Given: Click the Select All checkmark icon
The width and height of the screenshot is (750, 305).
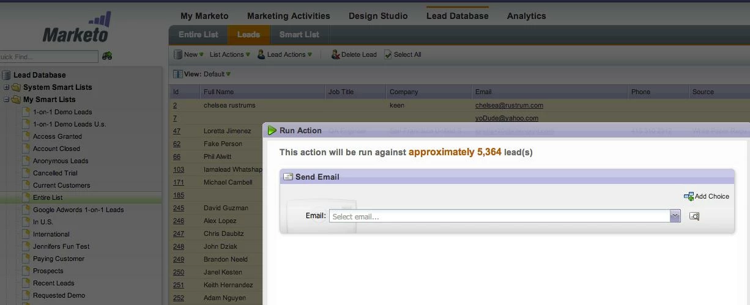Looking at the screenshot, I should [388, 54].
